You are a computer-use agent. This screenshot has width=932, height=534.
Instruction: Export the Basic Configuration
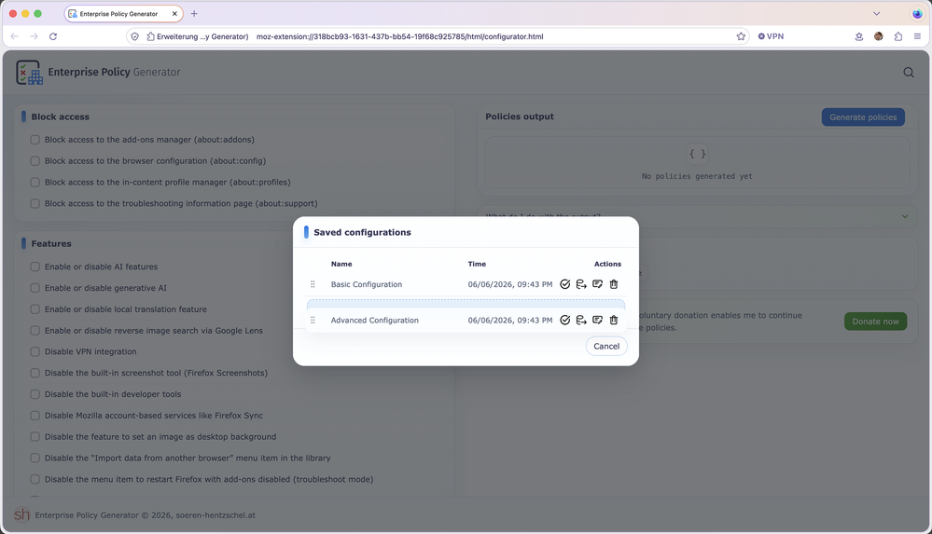coord(581,284)
